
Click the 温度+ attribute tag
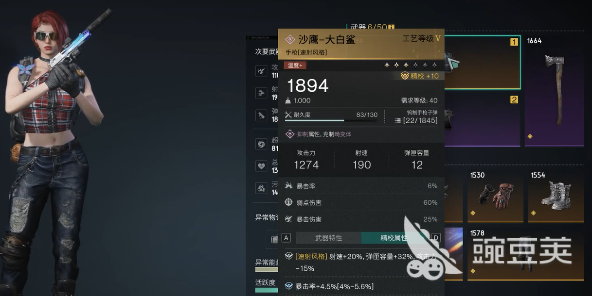coord(295,66)
